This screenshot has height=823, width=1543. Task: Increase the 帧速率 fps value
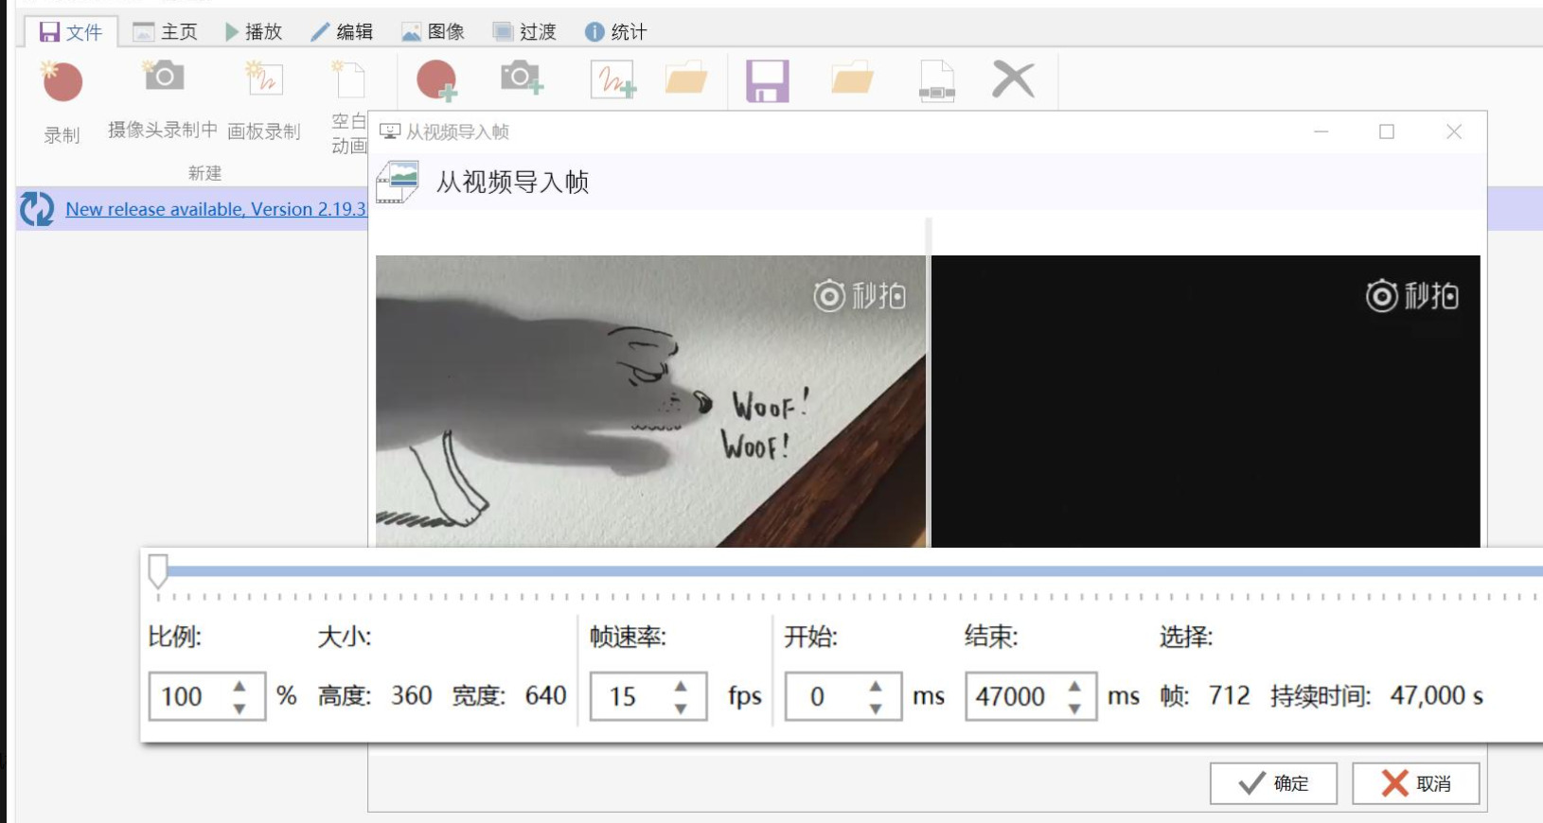pos(681,686)
